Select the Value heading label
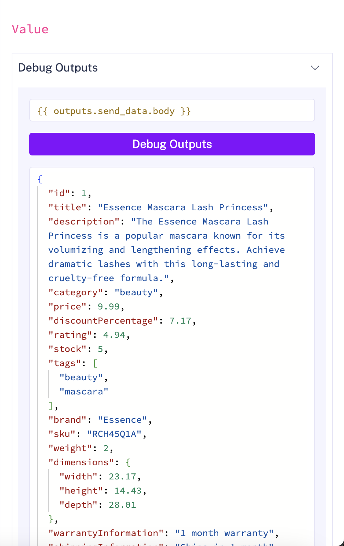This screenshot has width=344, height=546. pyautogui.click(x=30, y=29)
